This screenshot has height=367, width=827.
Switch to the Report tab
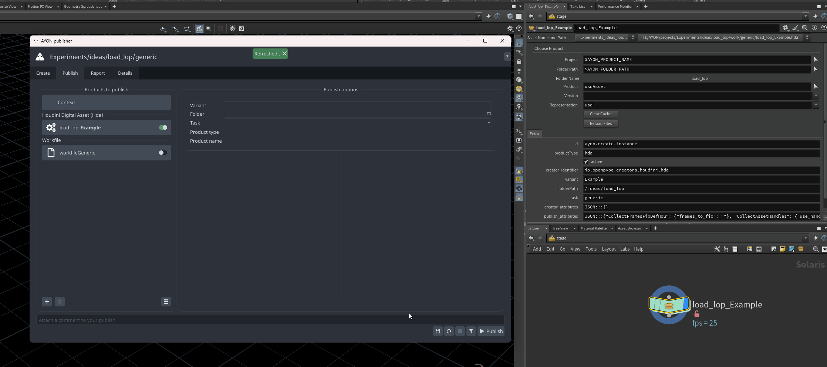(98, 73)
